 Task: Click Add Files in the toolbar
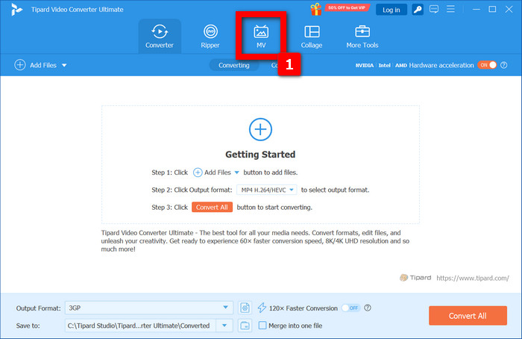[x=36, y=65]
